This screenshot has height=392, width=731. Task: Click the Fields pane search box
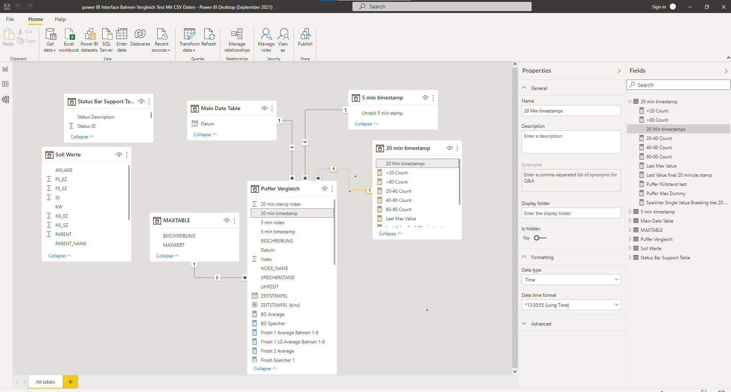tap(678, 85)
